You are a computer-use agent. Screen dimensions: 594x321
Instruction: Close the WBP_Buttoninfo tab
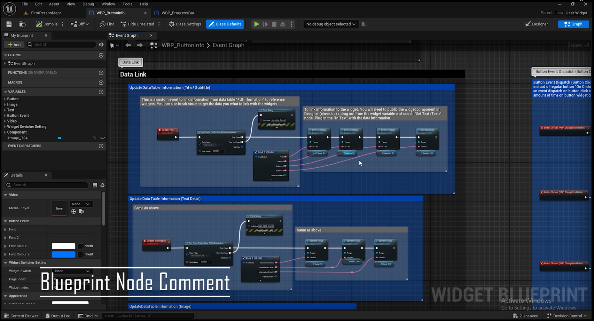(145, 13)
